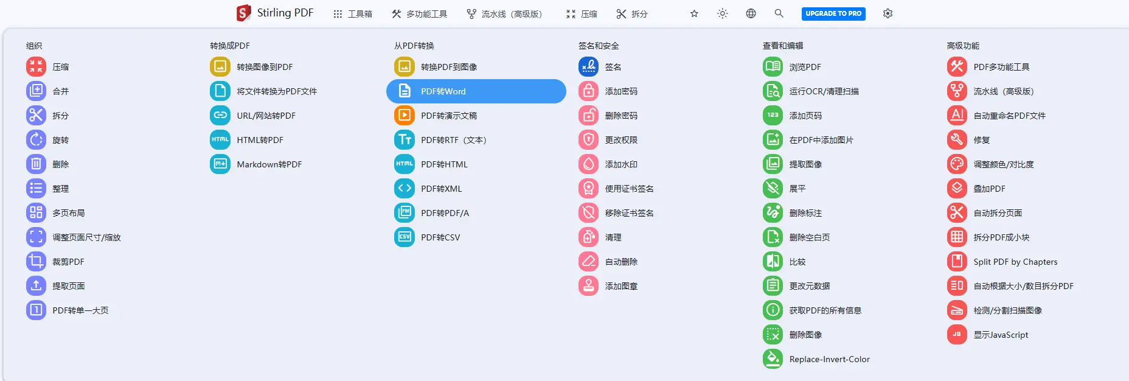1129x381 pixels.
Task: Open the 运行OCR/清理扫描 link
Action: coord(824,91)
